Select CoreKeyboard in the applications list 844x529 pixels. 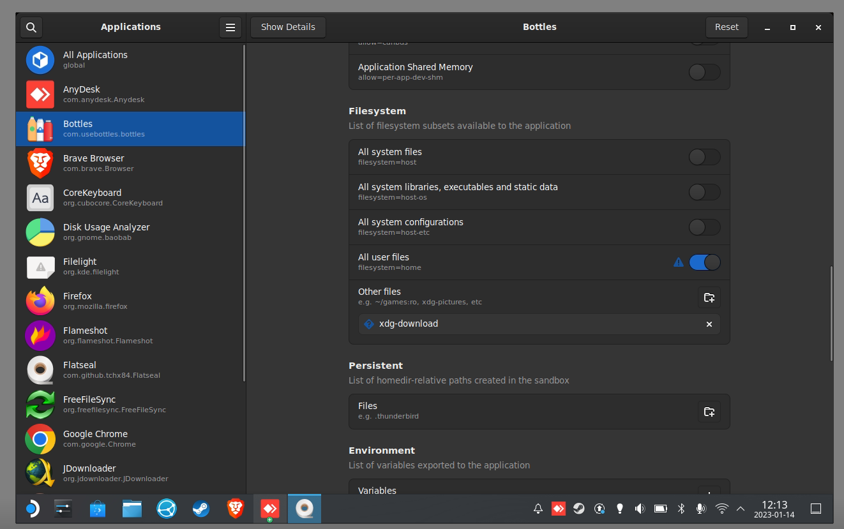pyautogui.click(x=130, y=198)
